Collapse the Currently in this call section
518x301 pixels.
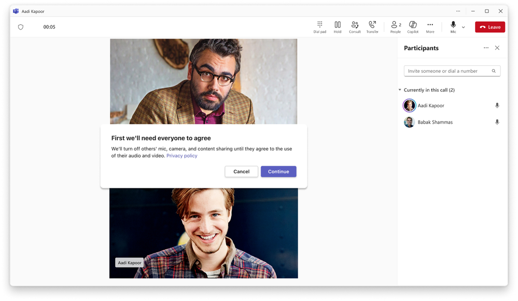click(x=400, y=90)
